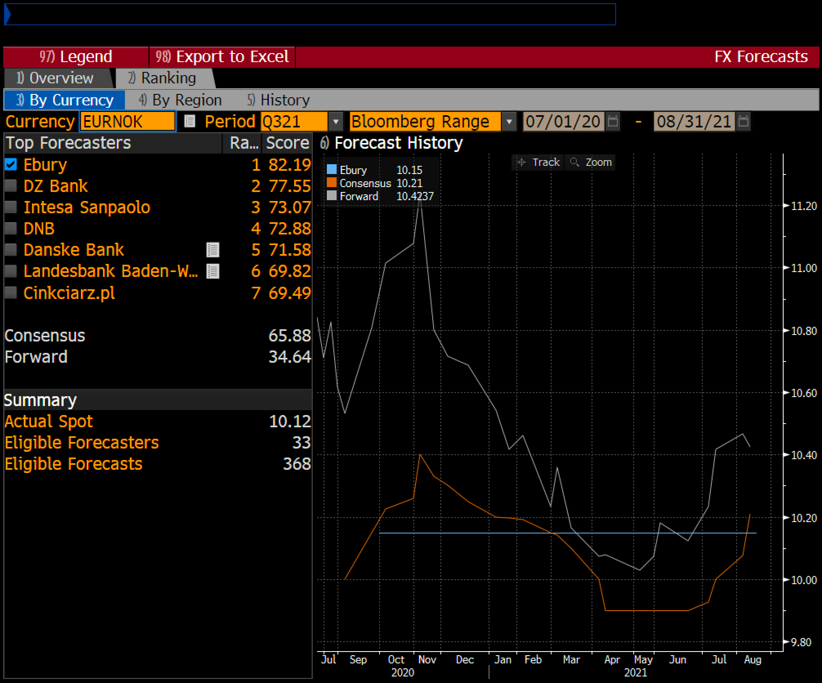Select the DZ Bank forecaster name
This screenshot has height=683, width=822.
(56, 186)
